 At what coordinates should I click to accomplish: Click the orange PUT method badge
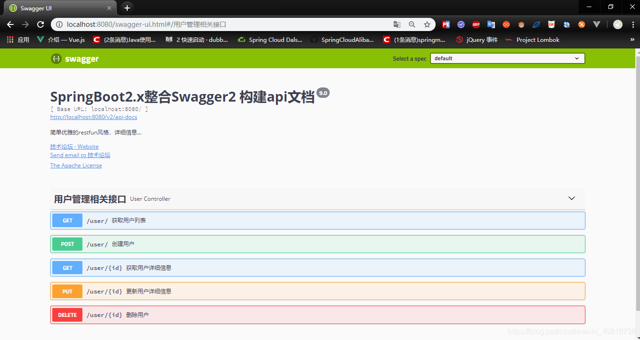click(67, 291)
